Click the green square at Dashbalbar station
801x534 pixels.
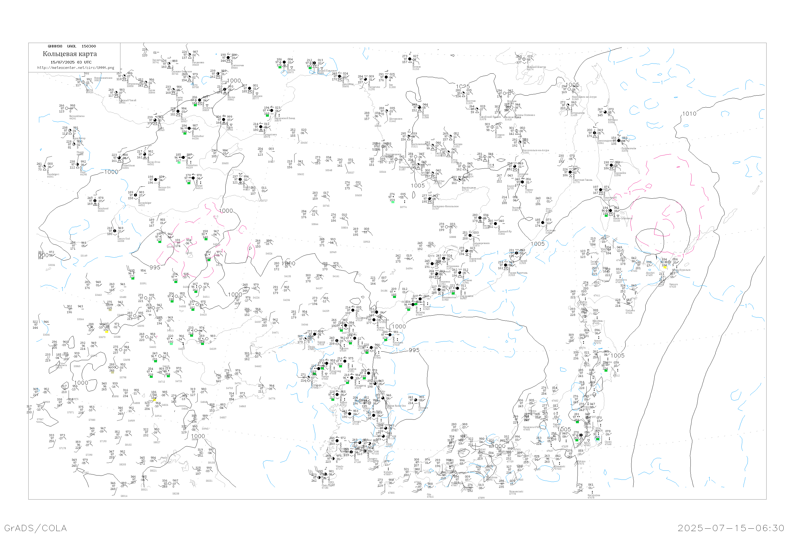[185, 133]
